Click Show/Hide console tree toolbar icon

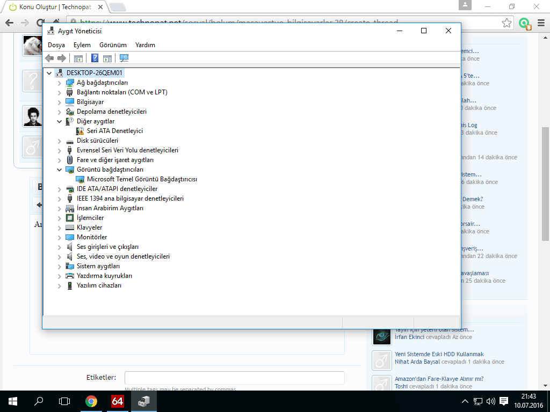(x=78, y=58)
